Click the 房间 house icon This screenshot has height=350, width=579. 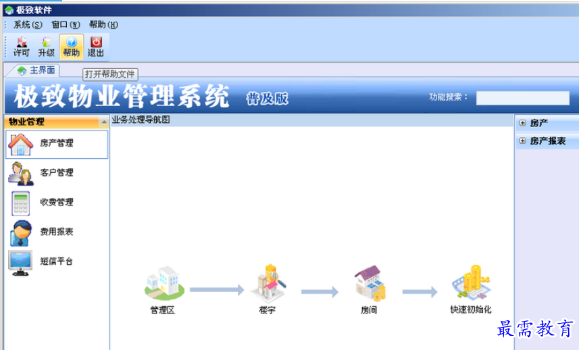[370, 283]
